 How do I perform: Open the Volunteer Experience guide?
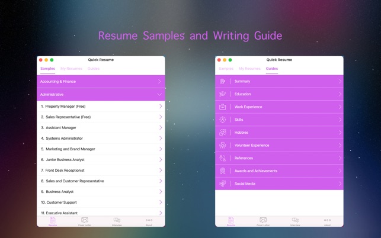251,146
